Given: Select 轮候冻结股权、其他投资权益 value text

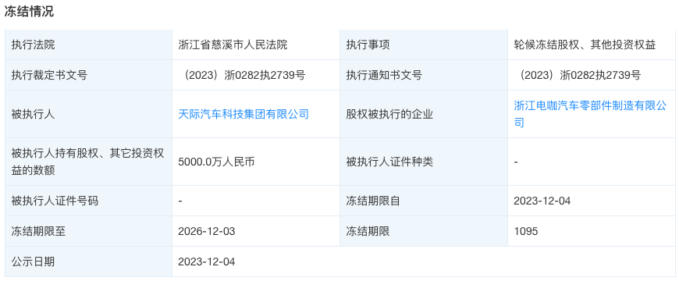Looking at the screenshot, I should (585, 44).
